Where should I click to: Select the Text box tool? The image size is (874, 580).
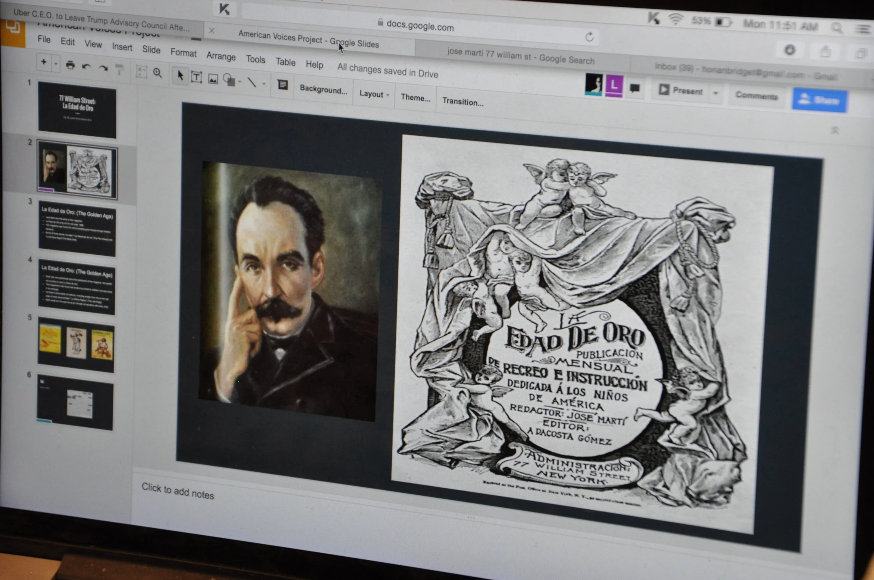click(x=196, y=77)
